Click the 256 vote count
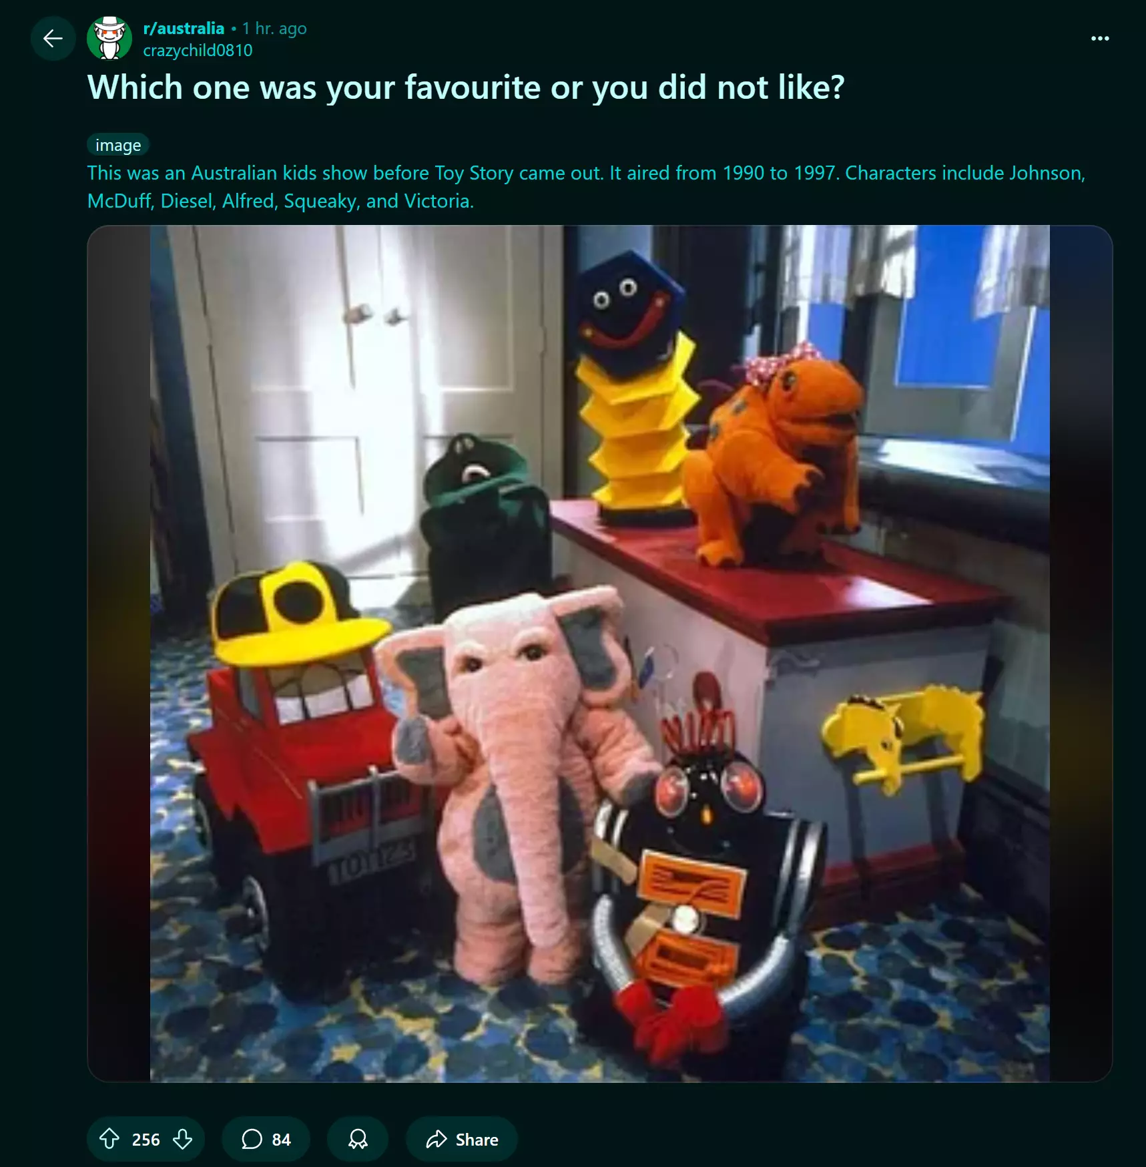This screenshot has height=1167, width=1146. 146,1140
